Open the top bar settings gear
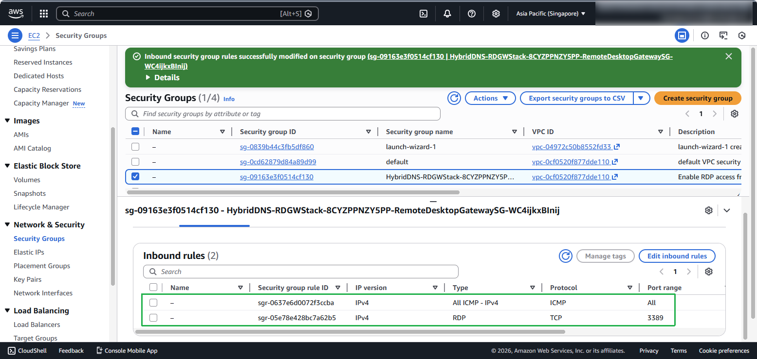Image resolution: width=757 pixels, height=359 pixels. [x=496, y=14]
